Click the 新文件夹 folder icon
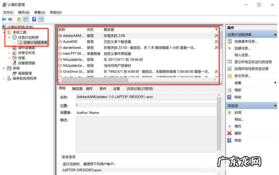Screen dimensions: 279x175 click(x=230, y=76)
